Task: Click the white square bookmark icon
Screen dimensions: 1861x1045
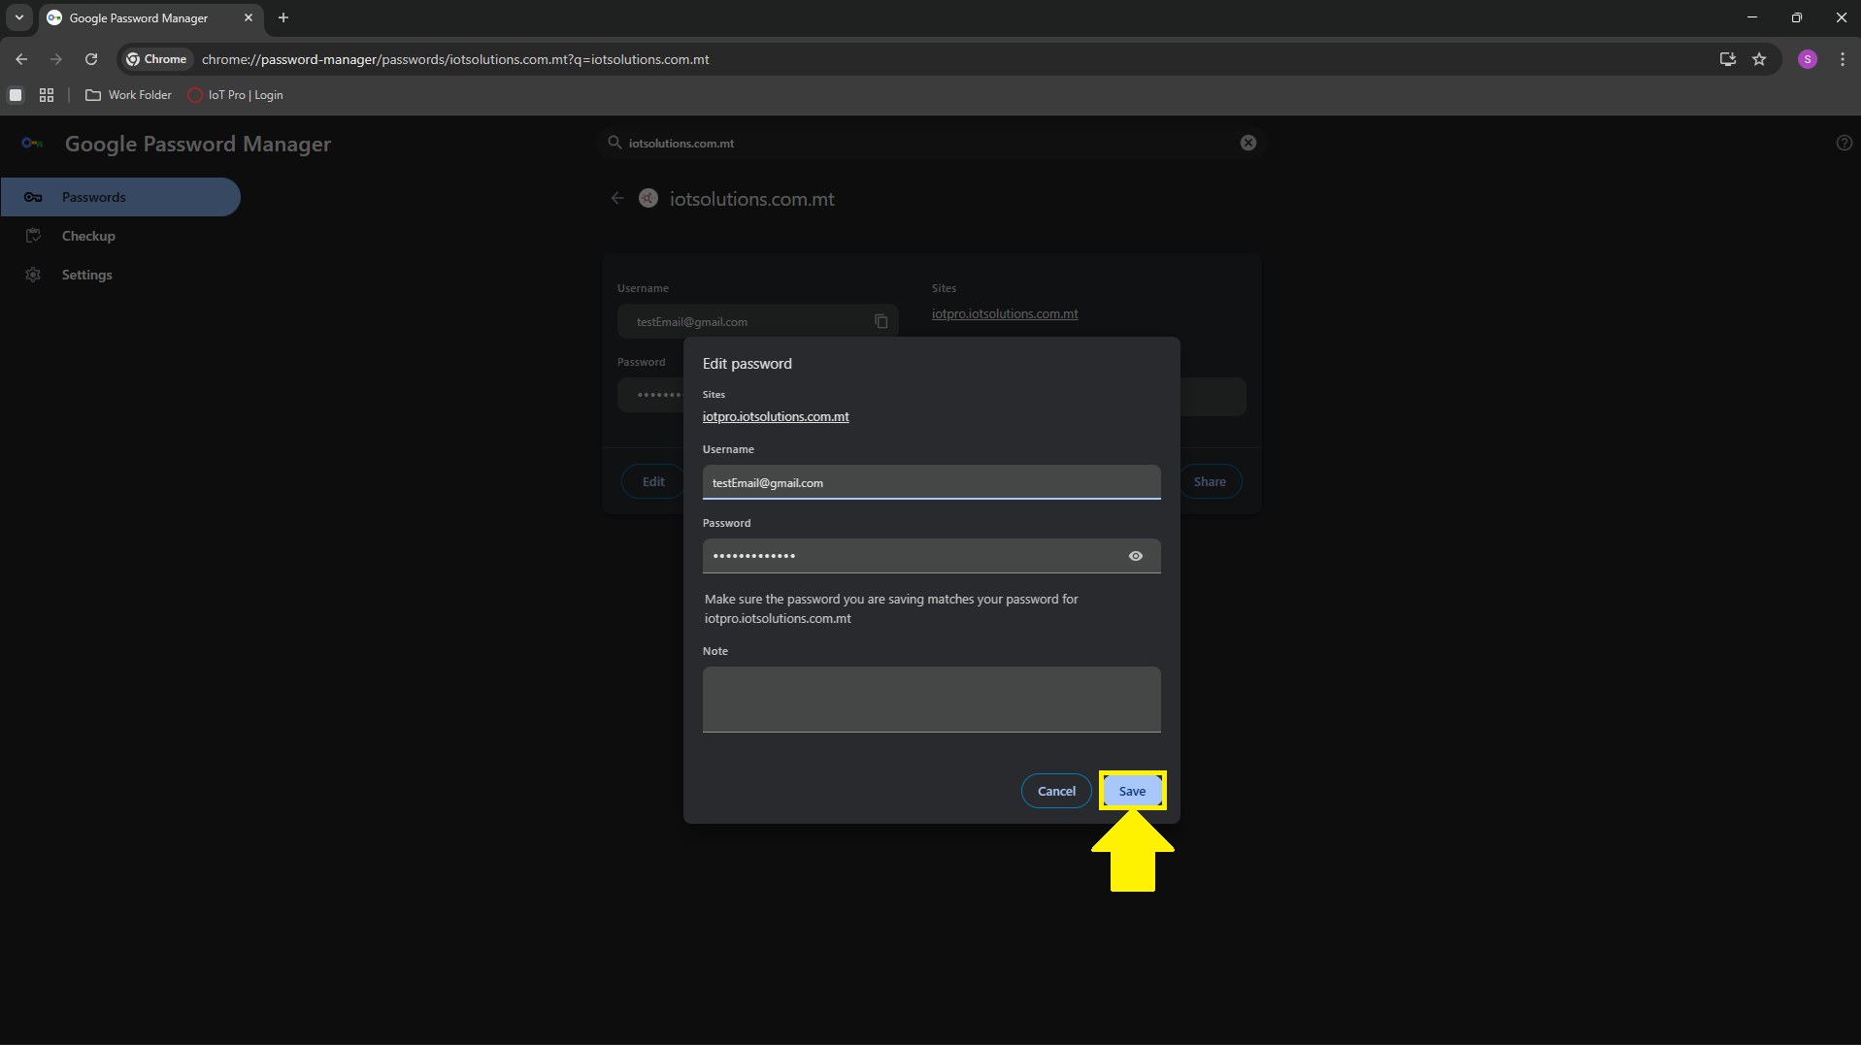Action: tap(16, 95)
